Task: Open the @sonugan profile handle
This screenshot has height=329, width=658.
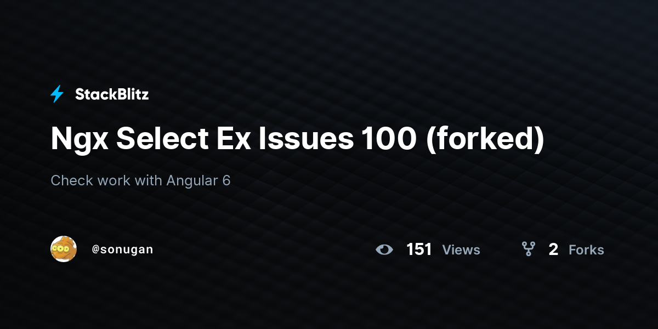Action: [x=122, y=249]
